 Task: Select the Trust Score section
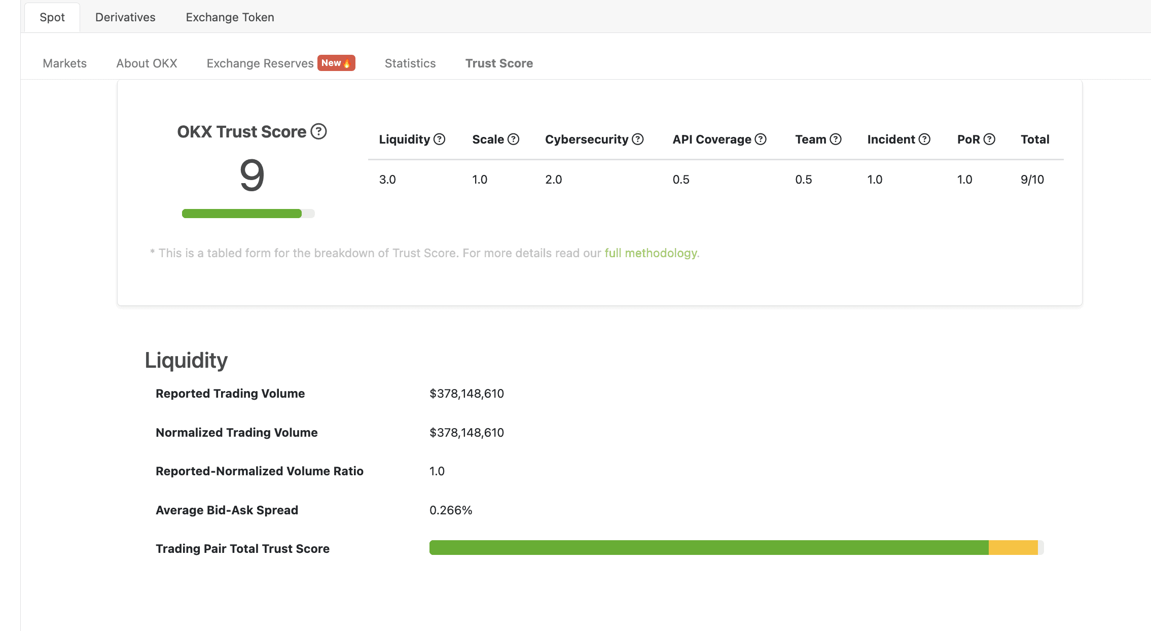click(499, 63)
